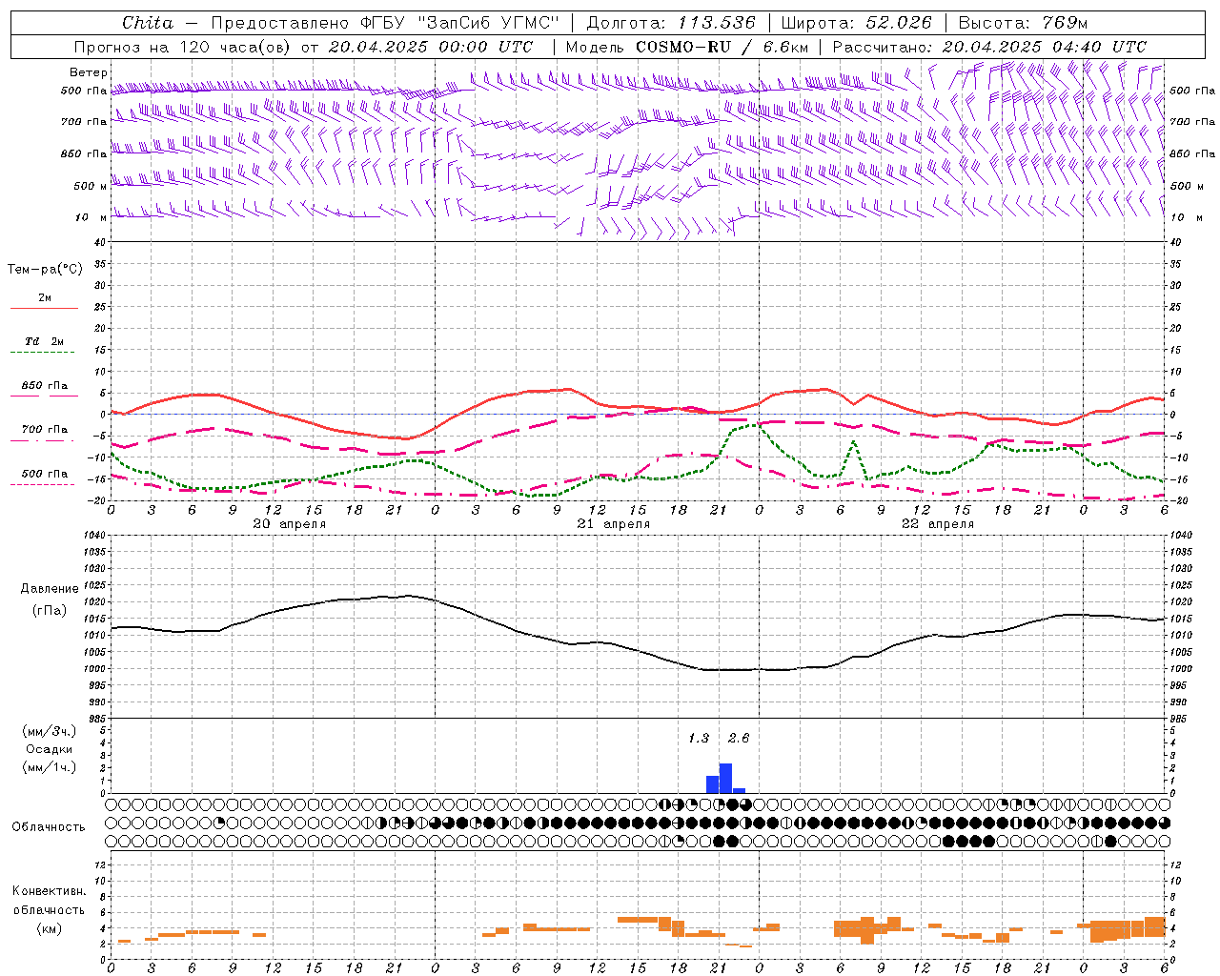Click the forecast text "Прогноз на 120 часа(ов)"
The height and width of the screenshot is (976, 1220).
click(181, 47)
